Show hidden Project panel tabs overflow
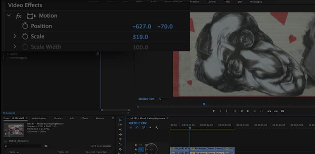The image size is (315, 154). pos(113,118)
